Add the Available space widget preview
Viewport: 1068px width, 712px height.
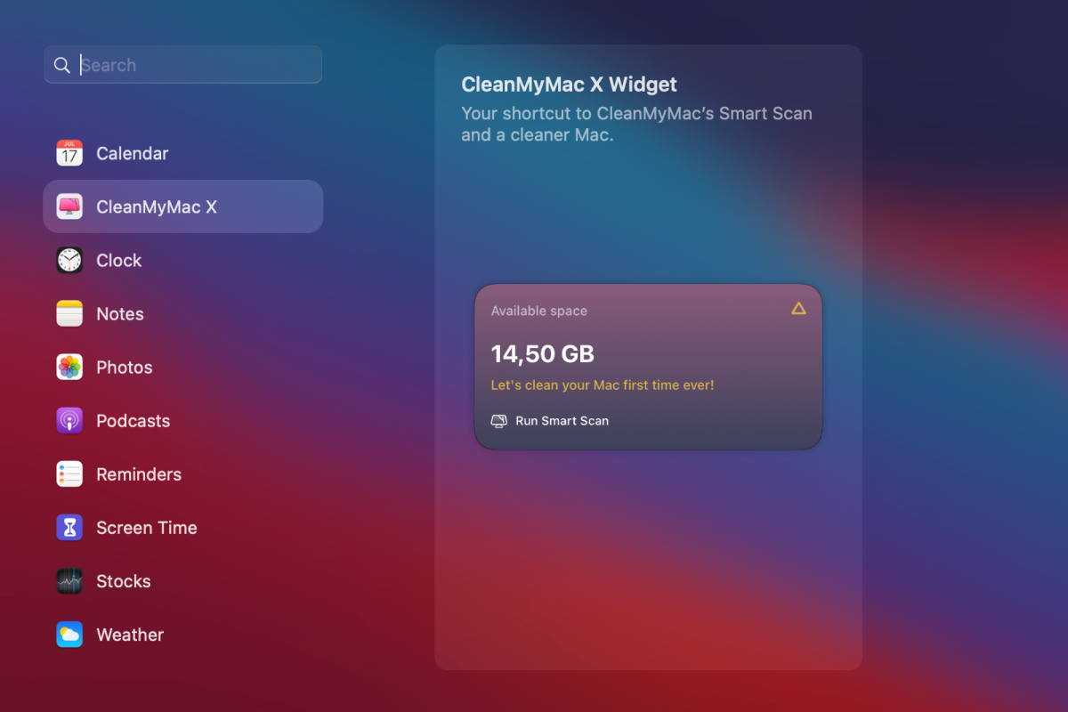point(648,367)
